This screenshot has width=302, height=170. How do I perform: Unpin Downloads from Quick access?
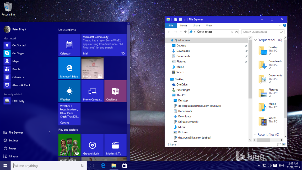pyautogui.click(x=246, y=51)
